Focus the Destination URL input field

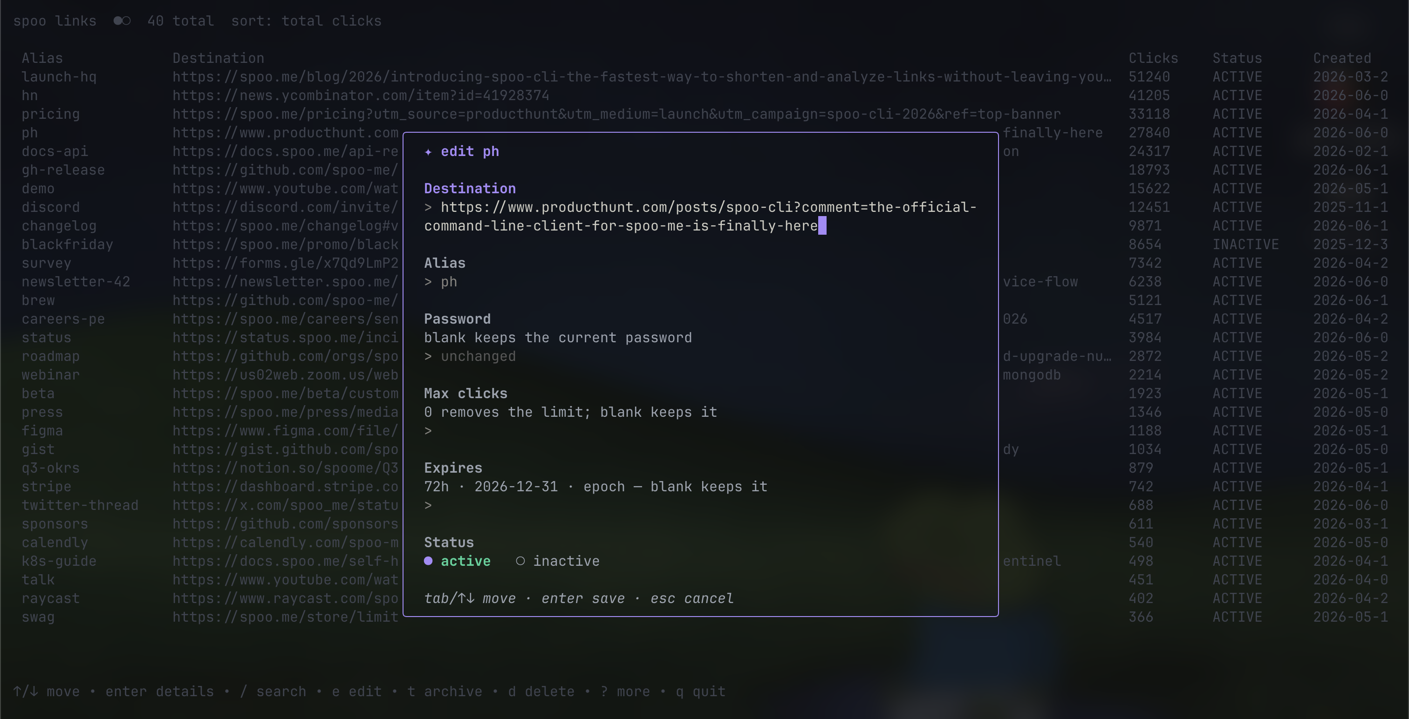[700, 217]
